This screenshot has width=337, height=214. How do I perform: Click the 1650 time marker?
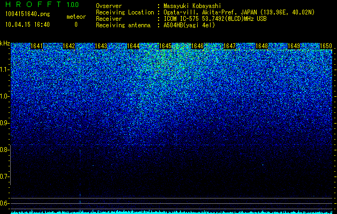tap(326, 46)
